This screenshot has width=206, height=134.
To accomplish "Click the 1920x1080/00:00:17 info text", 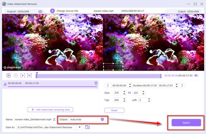I will click(x=132, y=11).
